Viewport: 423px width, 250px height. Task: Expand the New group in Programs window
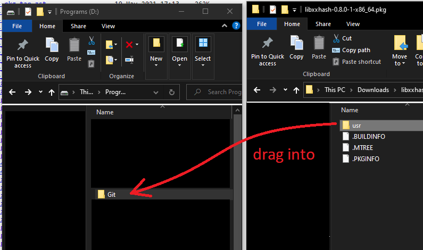pyautogui.click(x=156, y=56)
